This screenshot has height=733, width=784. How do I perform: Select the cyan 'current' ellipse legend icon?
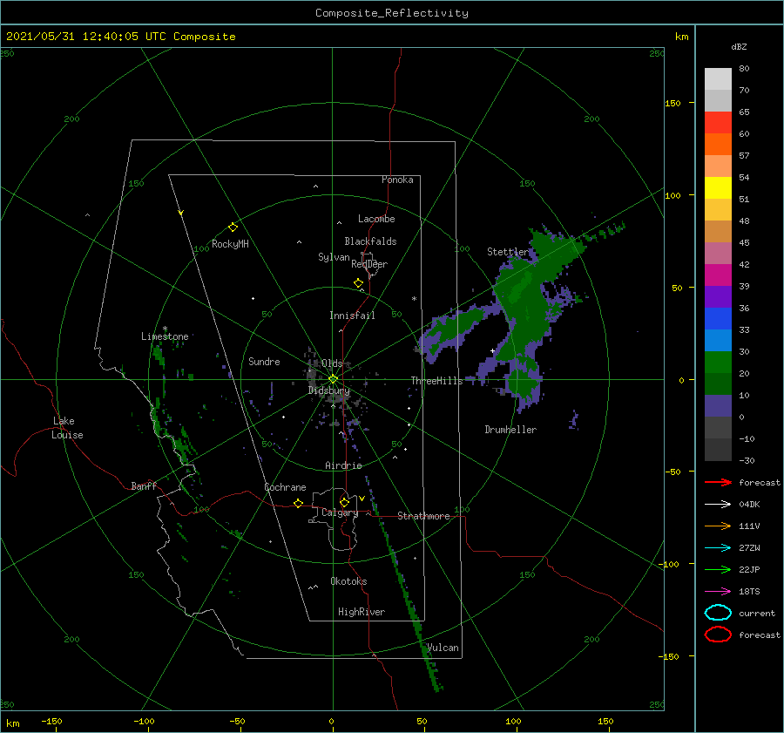click(718, 613)
